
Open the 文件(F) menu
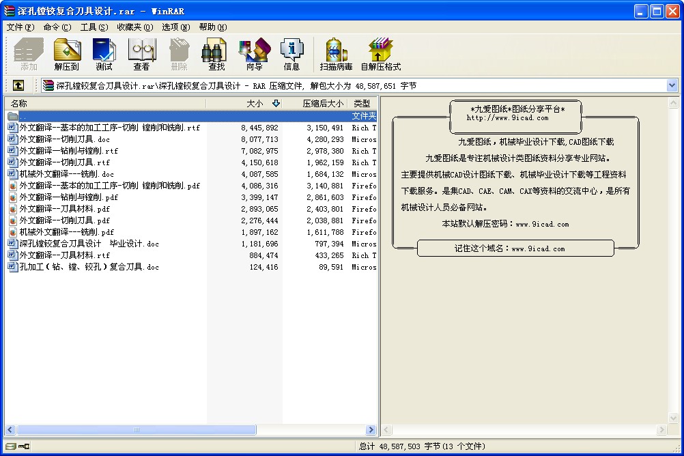pos(20,27)
